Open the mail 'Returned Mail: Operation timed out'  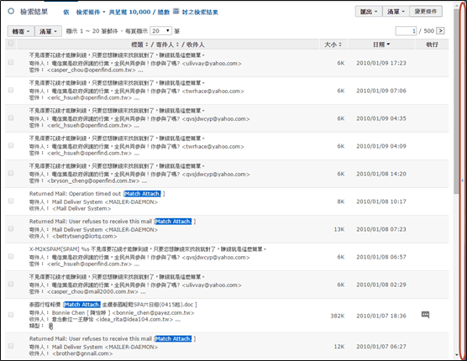[x=75, y=194]
